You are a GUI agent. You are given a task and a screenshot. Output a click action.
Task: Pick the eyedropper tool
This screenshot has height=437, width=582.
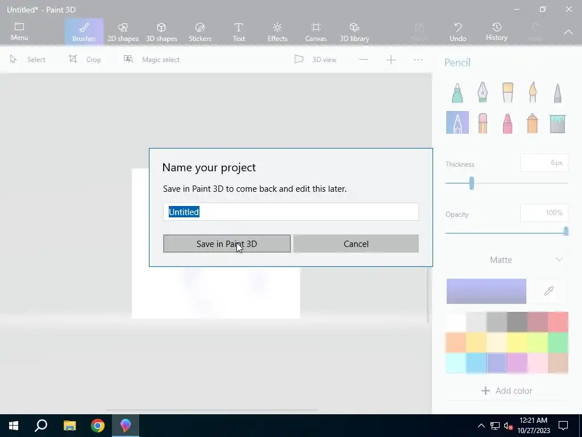coord(549,291)
